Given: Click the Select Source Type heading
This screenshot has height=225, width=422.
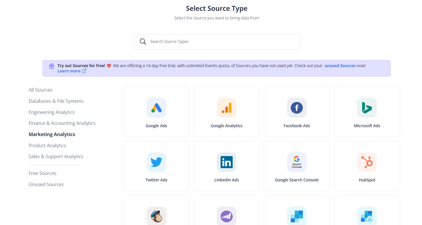Looking at the screenshot, I should (217, 9).
